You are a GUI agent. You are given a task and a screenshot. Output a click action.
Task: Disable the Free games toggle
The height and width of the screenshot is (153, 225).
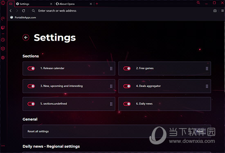(127, 68)
